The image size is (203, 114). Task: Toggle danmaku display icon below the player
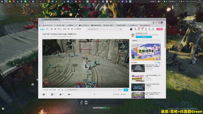59,90
